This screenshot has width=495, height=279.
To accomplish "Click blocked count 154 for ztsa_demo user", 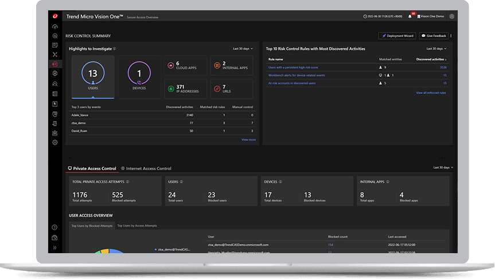I will pos(330,245).
